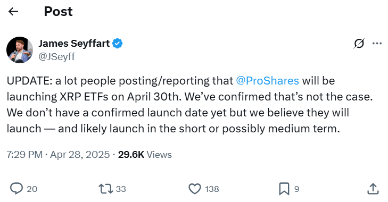Follow the @ProShares mention link
The height and width of the screenshot is (202, 388).
click(267, 81)
